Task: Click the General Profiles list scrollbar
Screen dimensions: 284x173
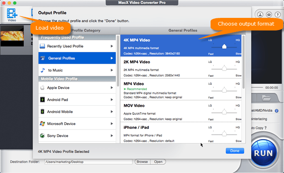Action: pyautogui.click(x=243, y=62)
